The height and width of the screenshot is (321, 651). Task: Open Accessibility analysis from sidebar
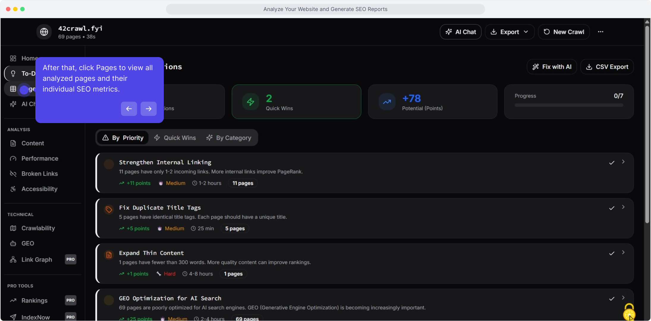point(39,189)
